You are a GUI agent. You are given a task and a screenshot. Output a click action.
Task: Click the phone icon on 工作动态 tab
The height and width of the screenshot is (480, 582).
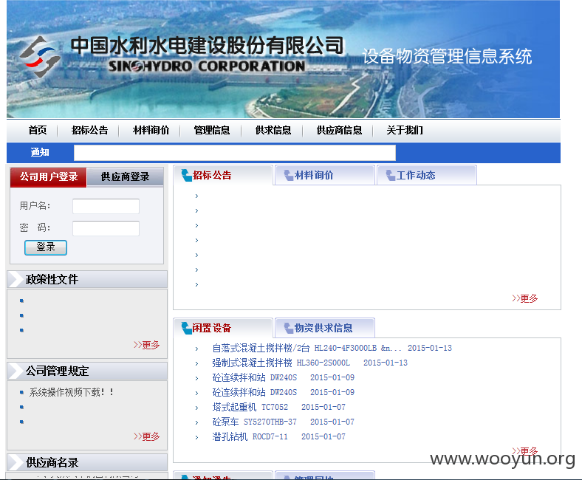point(391,175)
